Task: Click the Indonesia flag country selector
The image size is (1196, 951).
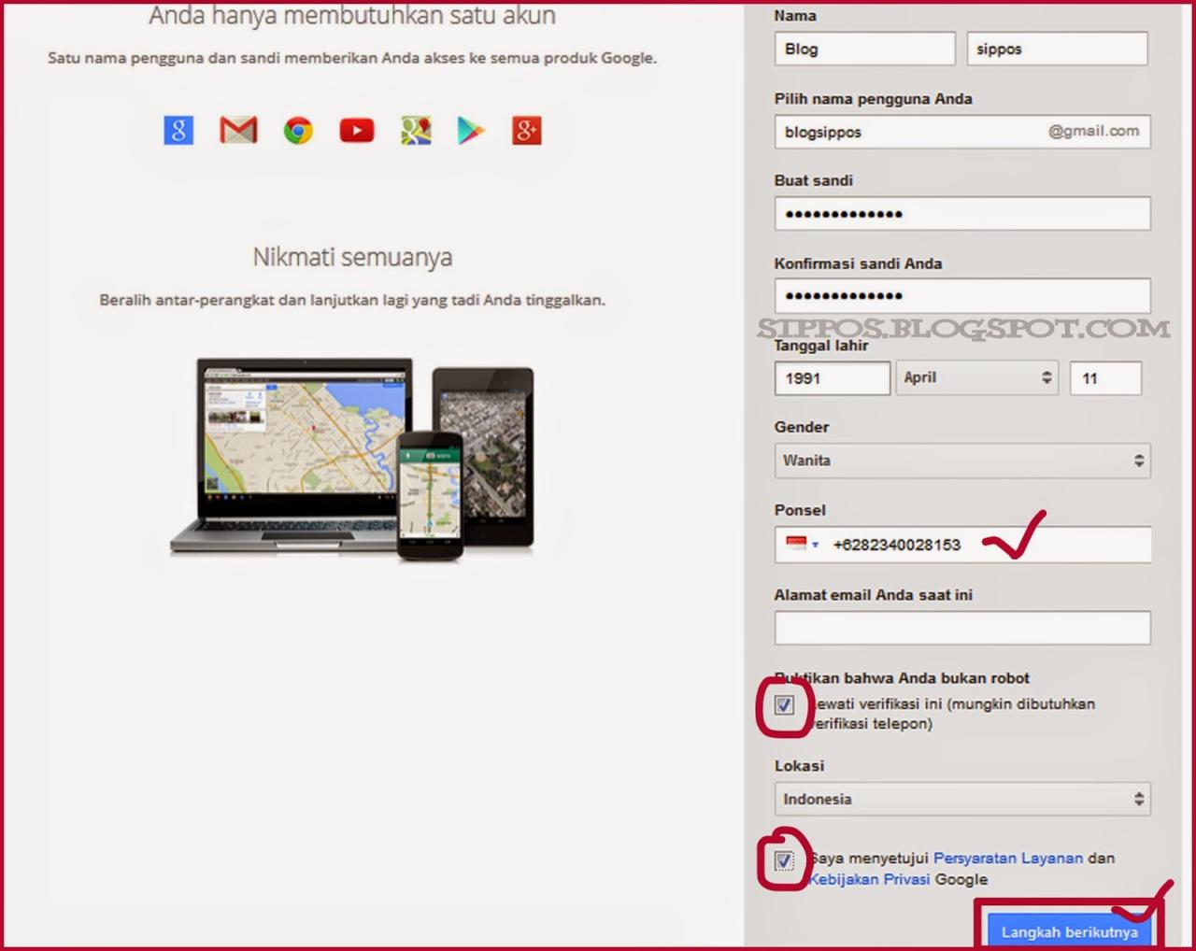Action: click(x=802, y=544)
